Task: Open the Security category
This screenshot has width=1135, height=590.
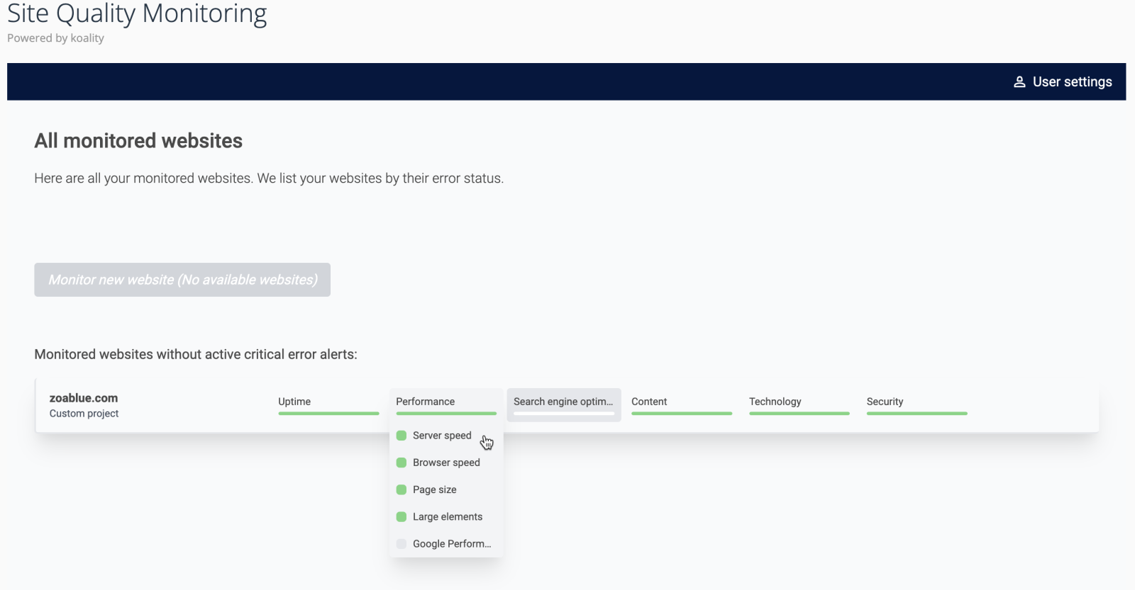Action: click(885, 402)
